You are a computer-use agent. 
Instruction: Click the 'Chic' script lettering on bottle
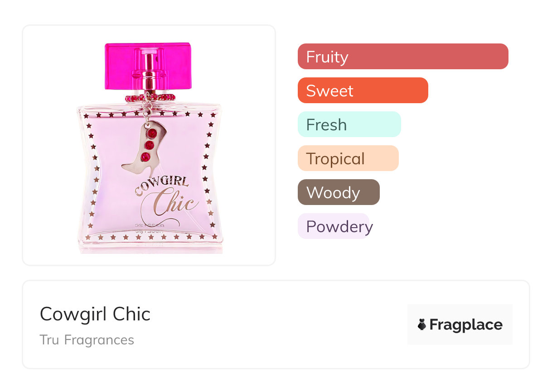[174, 202]
